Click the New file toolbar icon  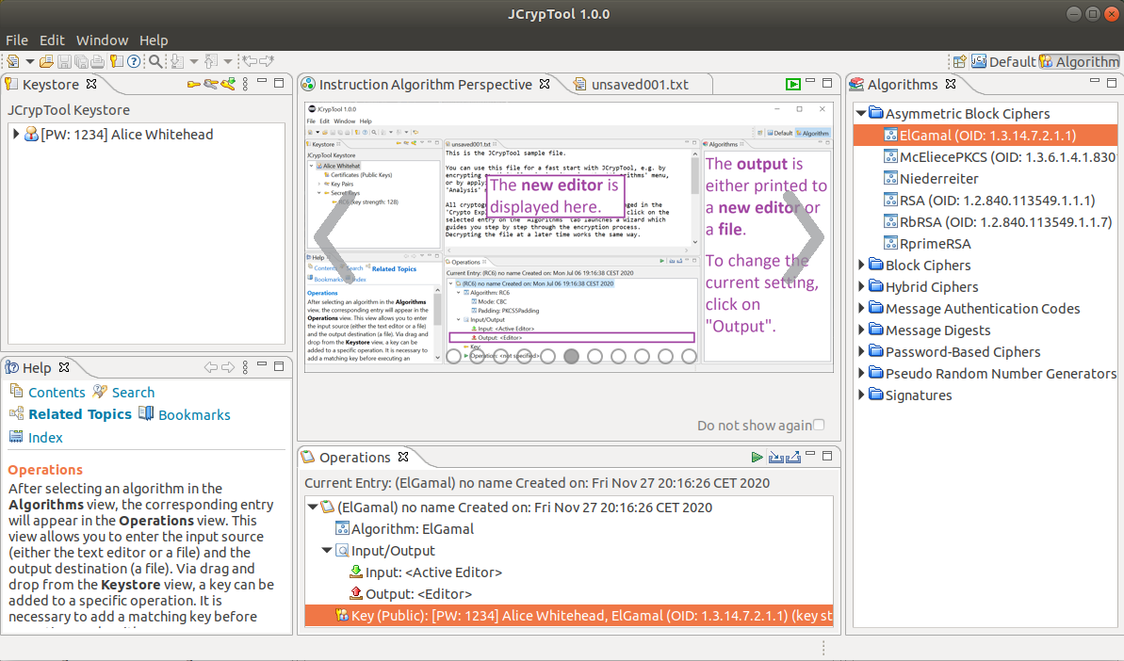point(13,61)
